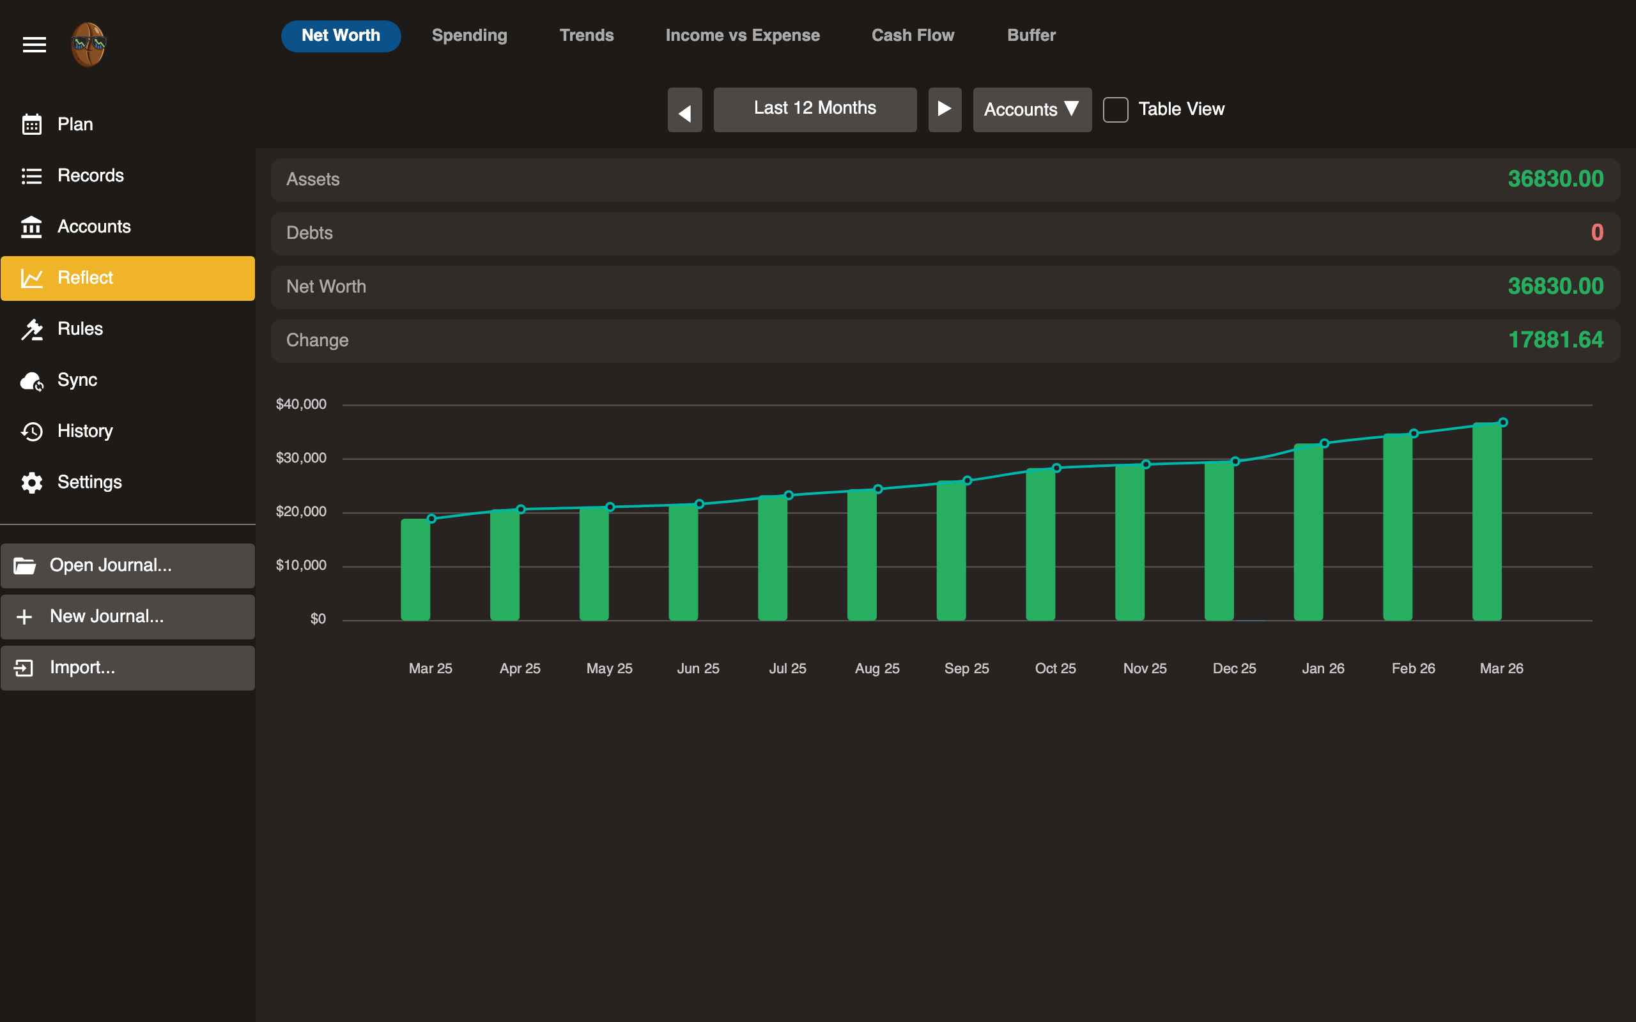Go to previous period arrow
The image size is (1636, 1022).
point(685,111)
